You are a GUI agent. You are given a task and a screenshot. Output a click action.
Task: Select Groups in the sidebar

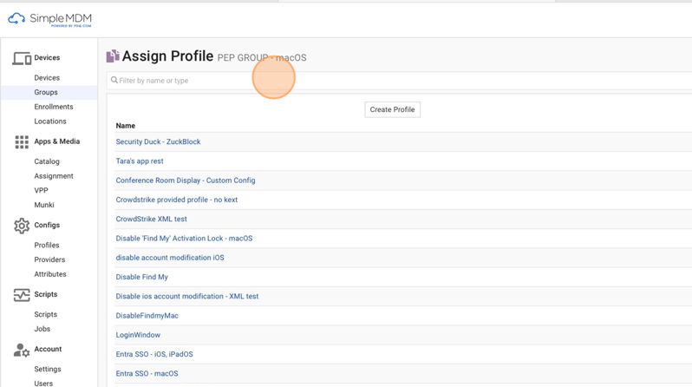pyautogui.click(x=46, y=92)
